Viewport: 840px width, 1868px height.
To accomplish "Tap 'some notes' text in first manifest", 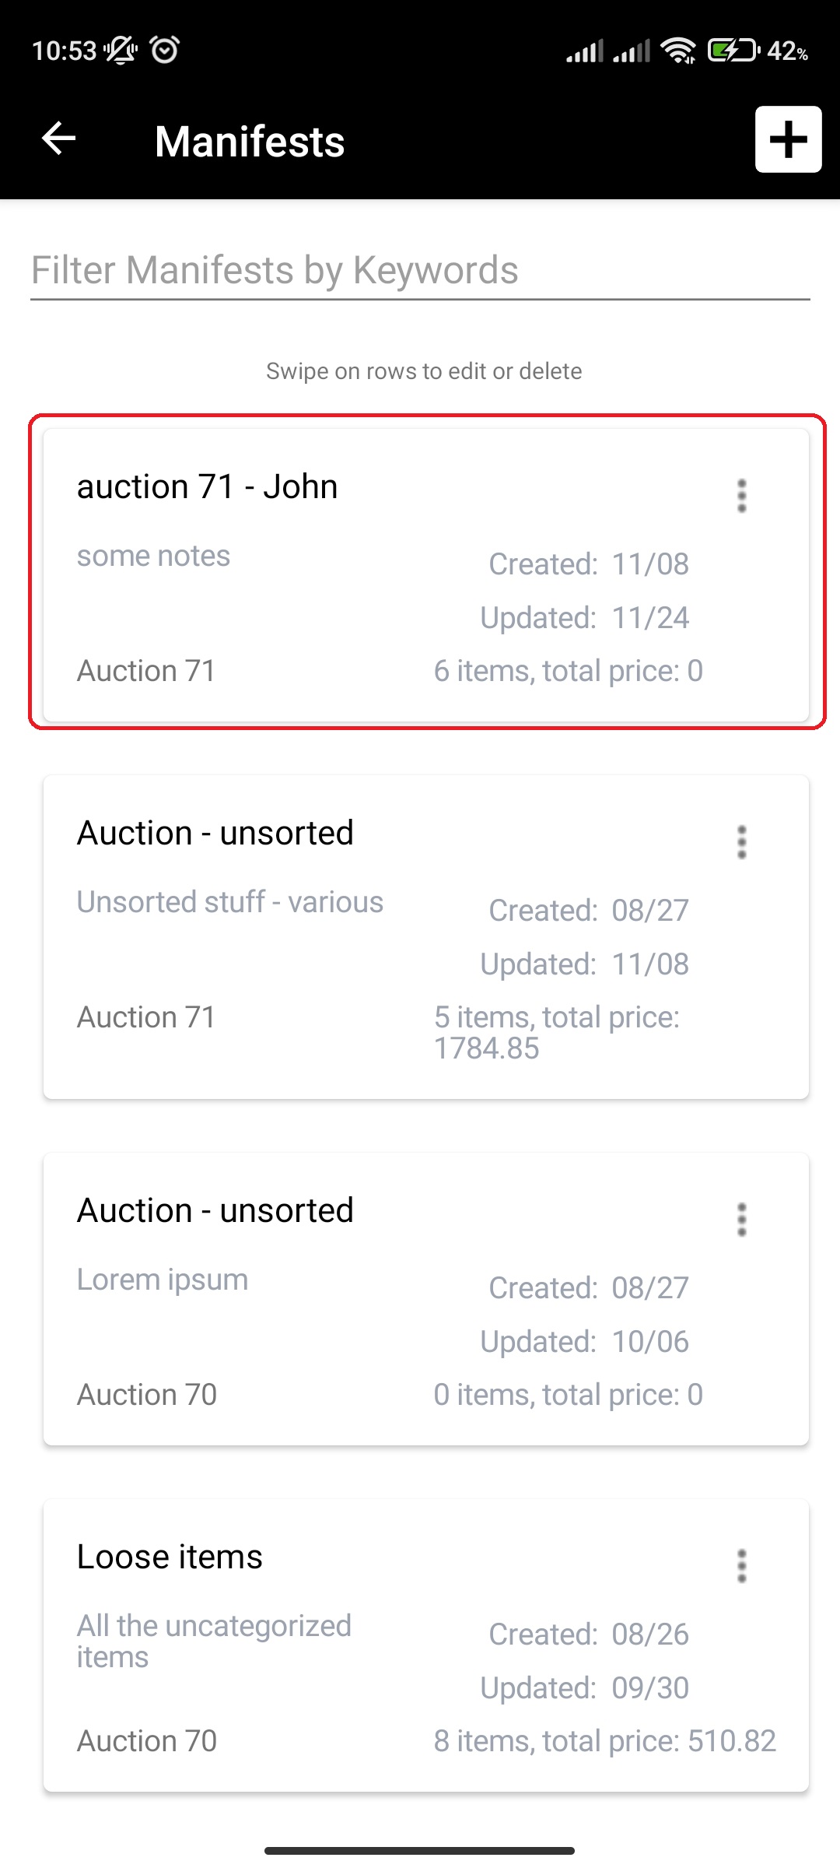I will pos(153,557).
